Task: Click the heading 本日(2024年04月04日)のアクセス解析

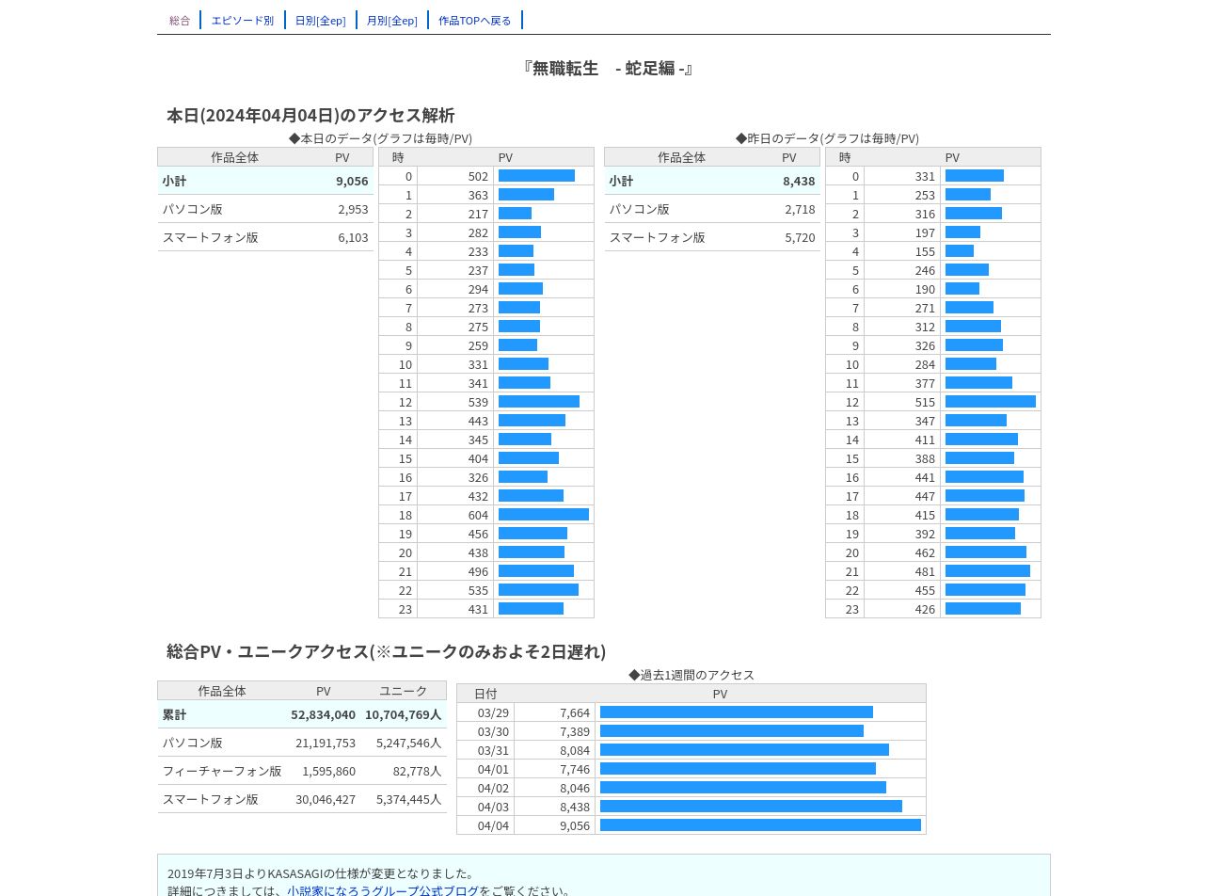Action: (x=310, y=115)
